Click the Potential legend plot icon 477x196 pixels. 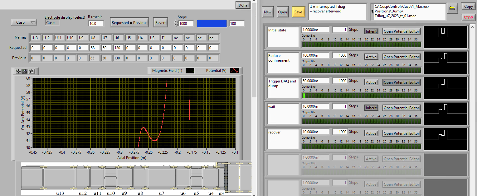click(x=234, y=71)
